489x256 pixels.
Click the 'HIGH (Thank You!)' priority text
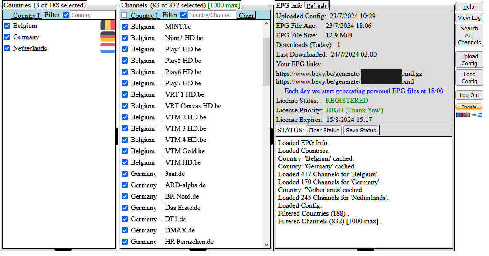(x=355, y=110)
